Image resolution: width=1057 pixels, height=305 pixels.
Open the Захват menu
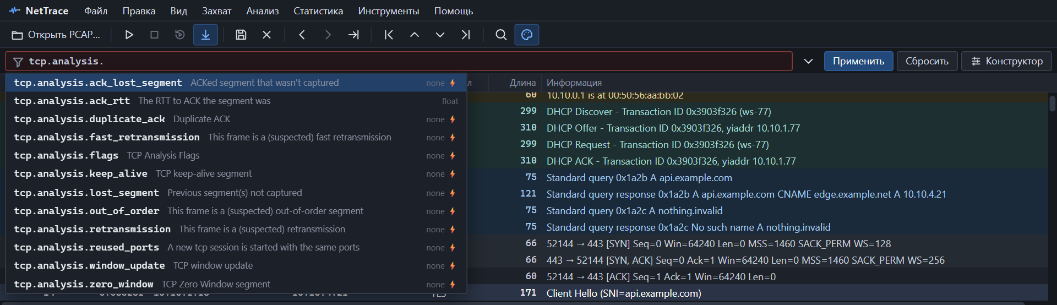217,11
